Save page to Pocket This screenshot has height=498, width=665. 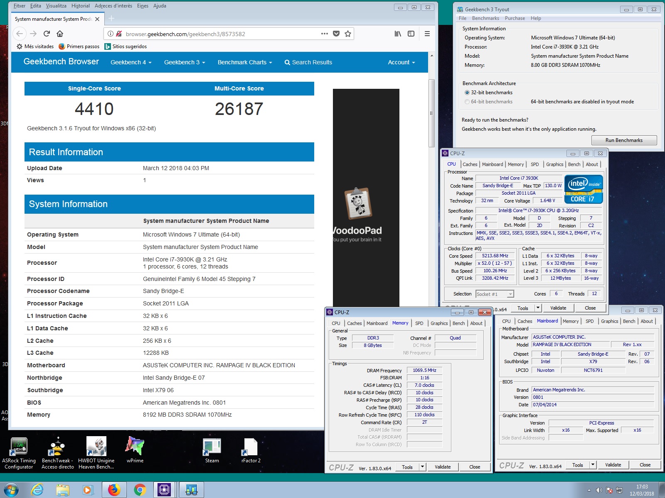(336, 34)
